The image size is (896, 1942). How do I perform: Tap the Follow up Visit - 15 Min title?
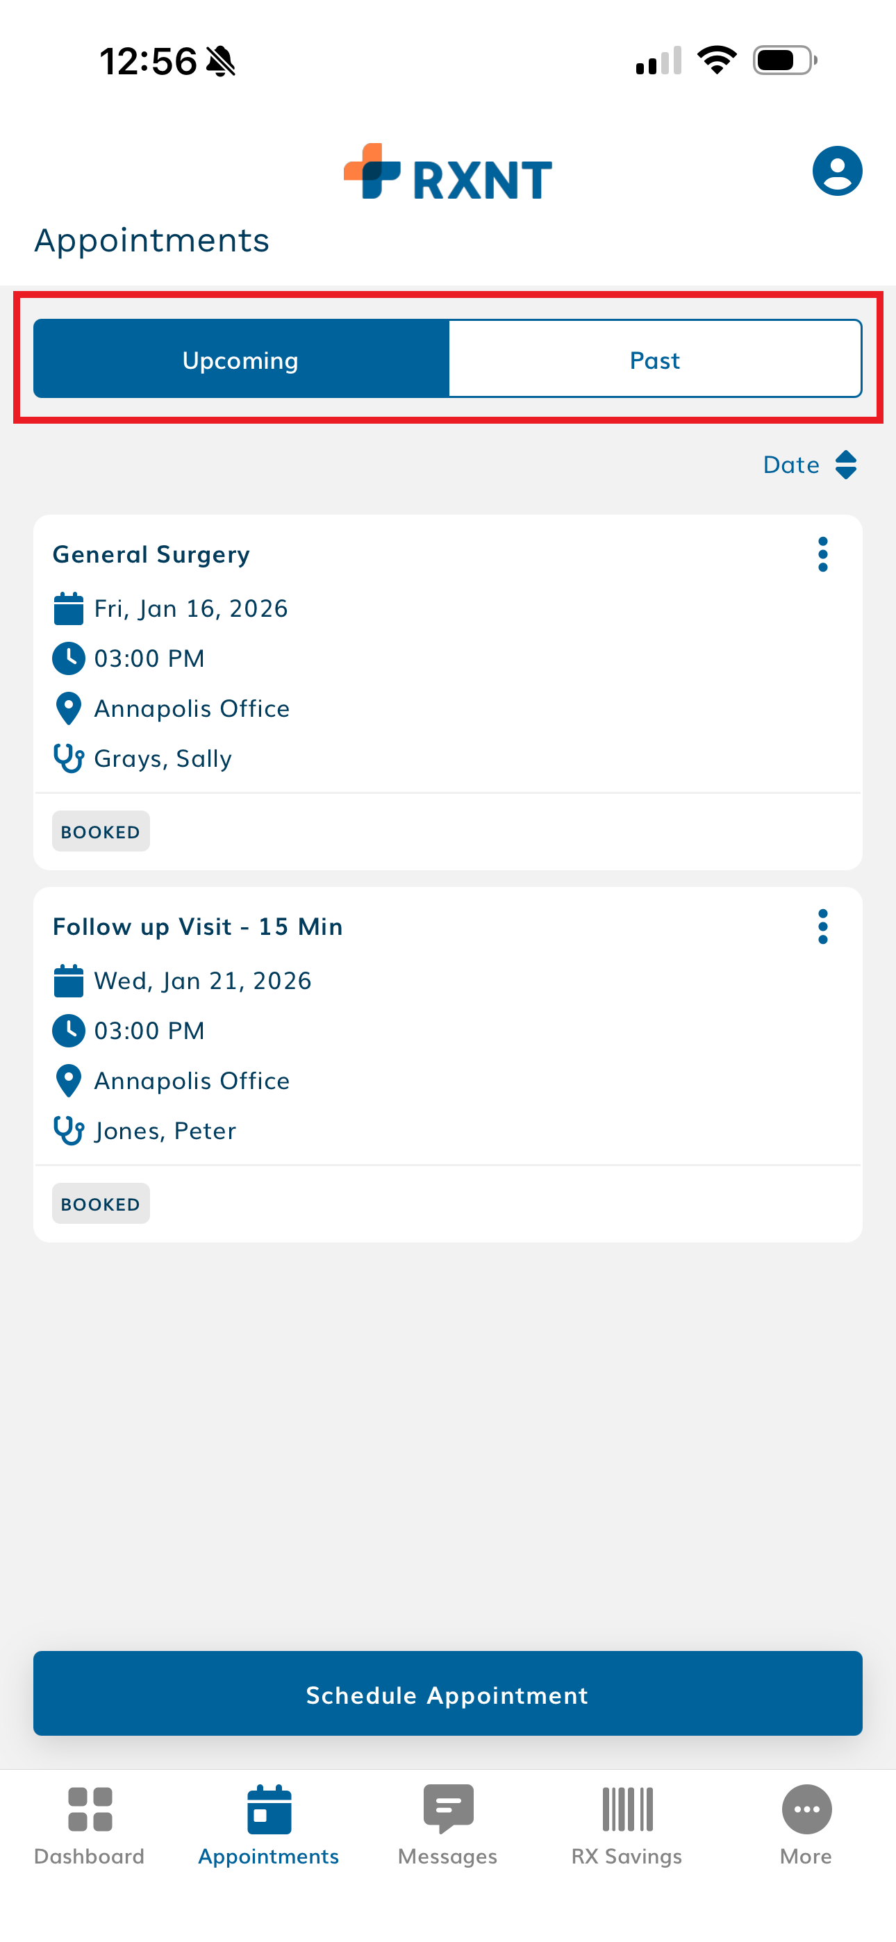pyautogui.click(x=197, y=927)
